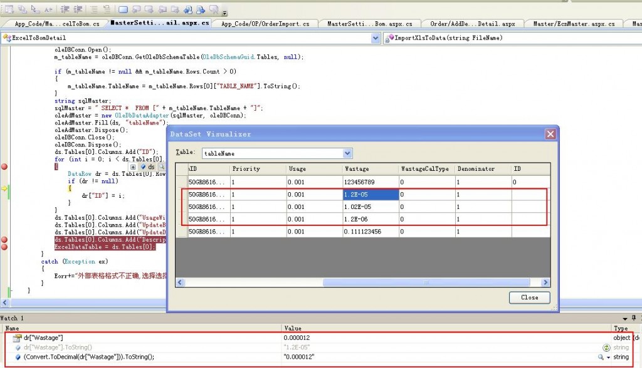Uncomment lines using the uncomment icon
642x368 pixels.
pos(107,8)
